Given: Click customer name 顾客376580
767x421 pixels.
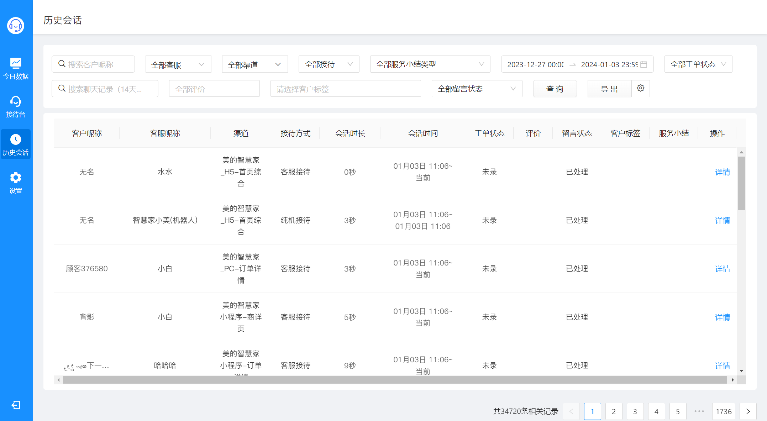Looking at the screenshot, I should [x=87, y=269].
